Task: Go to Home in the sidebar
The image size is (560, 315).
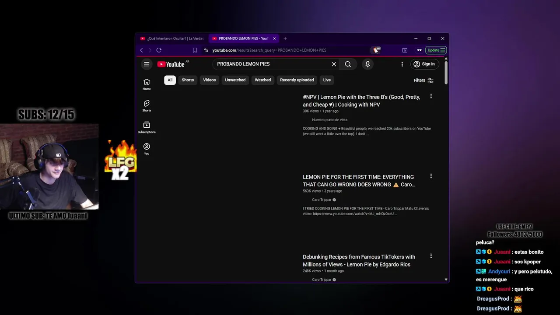Action: (147, 84)
